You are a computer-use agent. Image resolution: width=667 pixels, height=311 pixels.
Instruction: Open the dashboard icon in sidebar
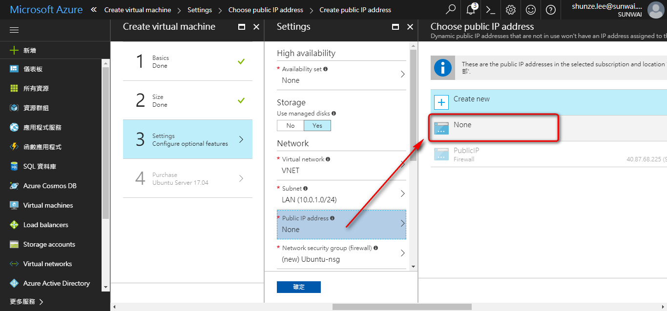(14, 69)
